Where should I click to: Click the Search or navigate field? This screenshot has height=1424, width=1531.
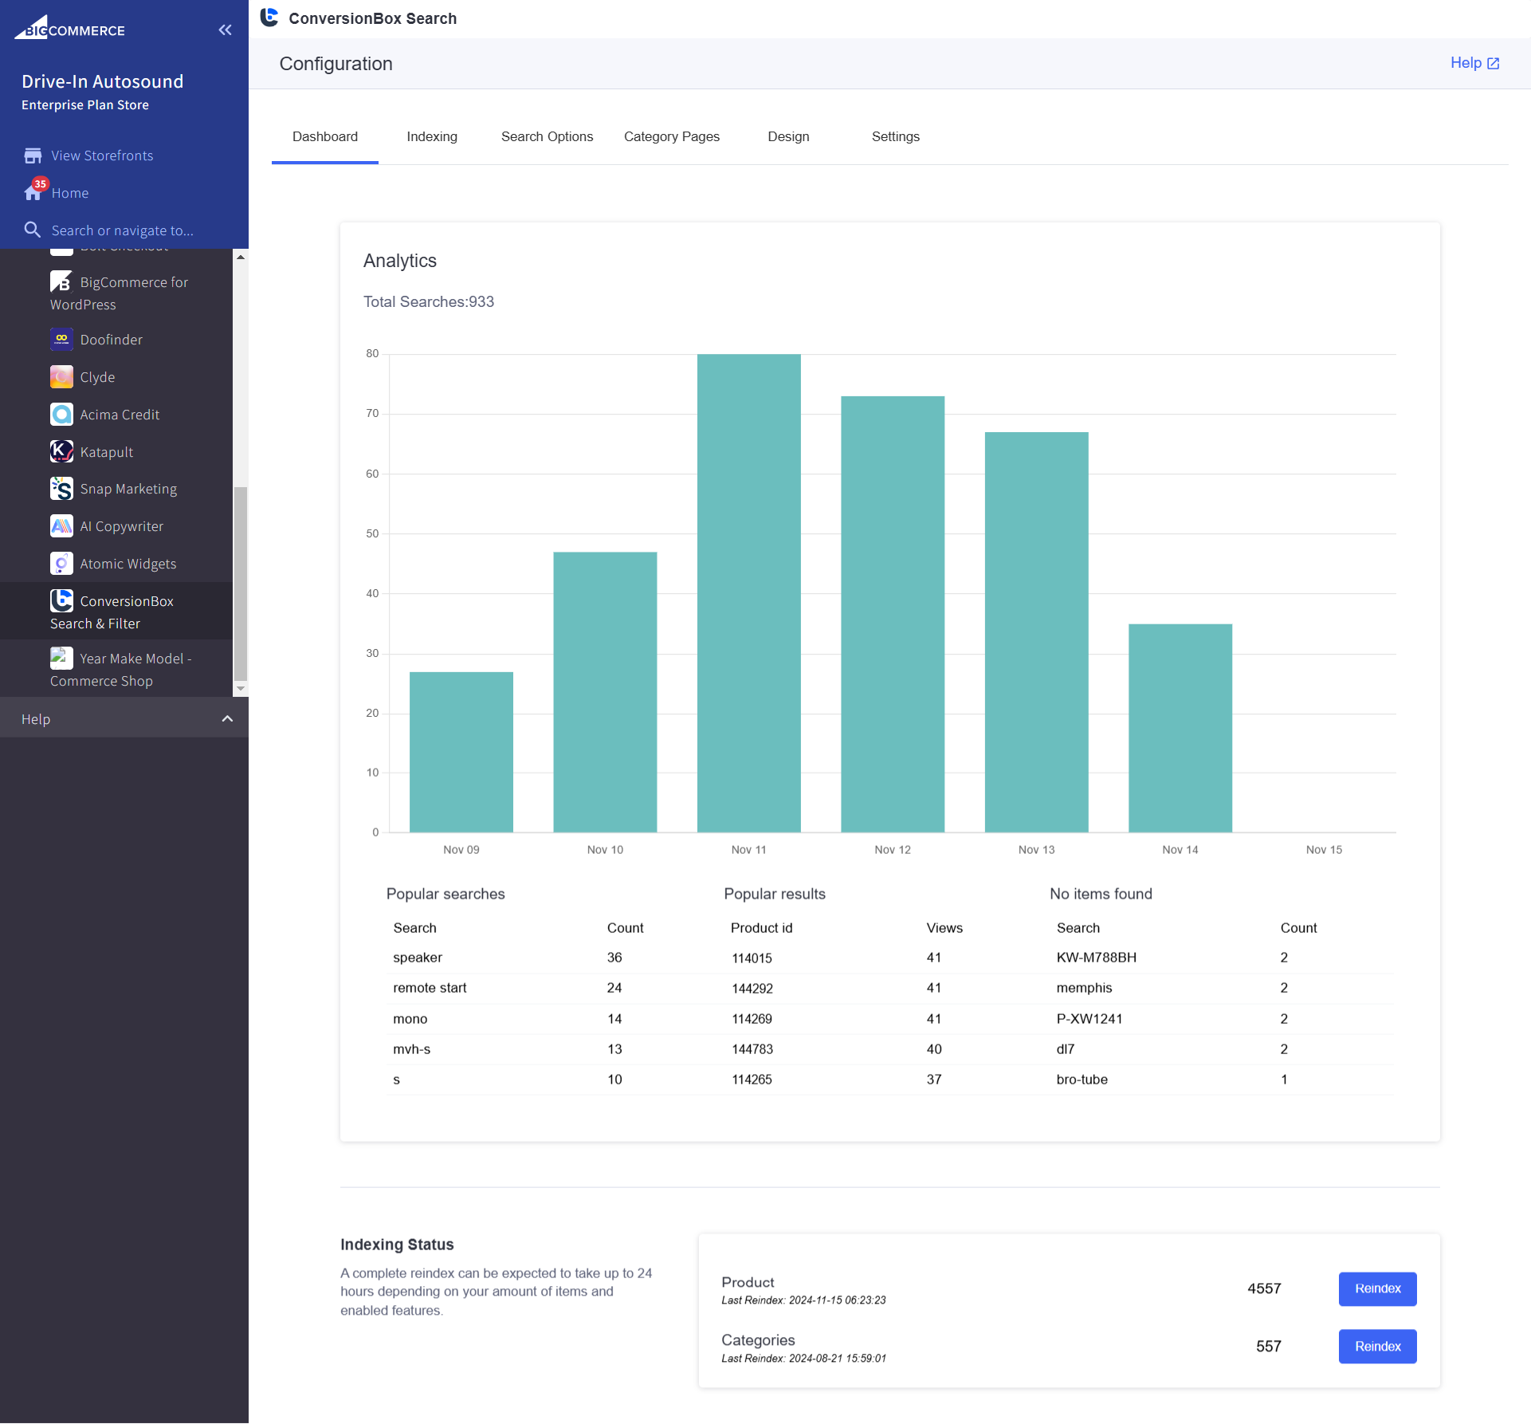tap(123, 230)
